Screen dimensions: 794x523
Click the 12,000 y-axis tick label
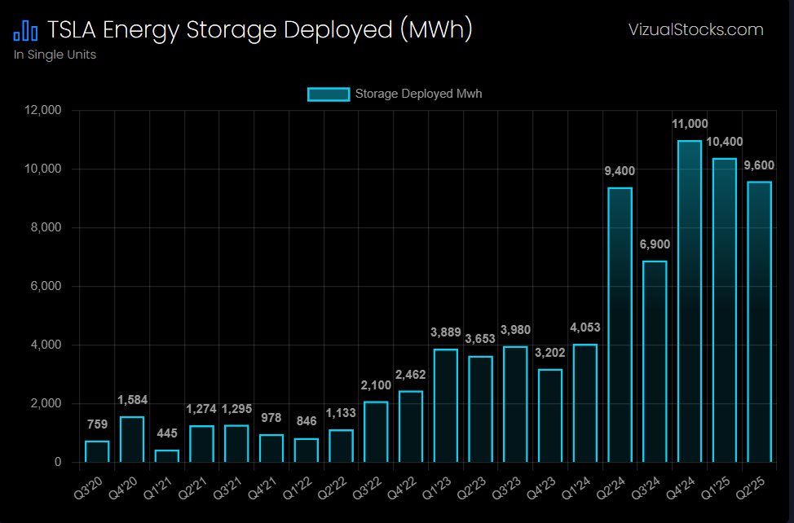[43, 110]
